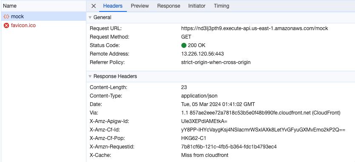
Task: Click the Content-Length label
Action: point(109,87)
